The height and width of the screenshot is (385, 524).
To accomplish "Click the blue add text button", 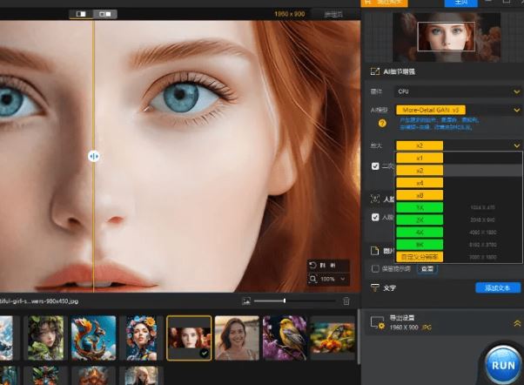I will (498, 287).
